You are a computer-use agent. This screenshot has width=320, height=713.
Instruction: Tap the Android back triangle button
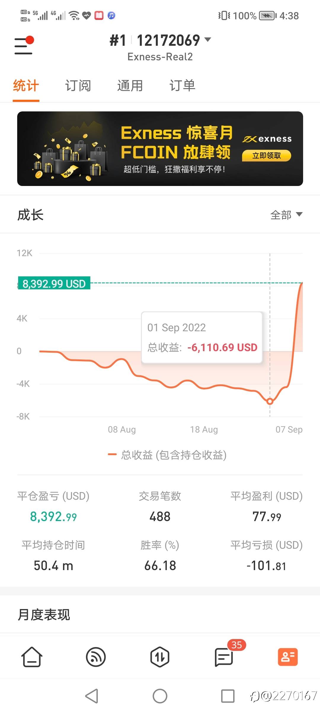[x=92, y=696]
